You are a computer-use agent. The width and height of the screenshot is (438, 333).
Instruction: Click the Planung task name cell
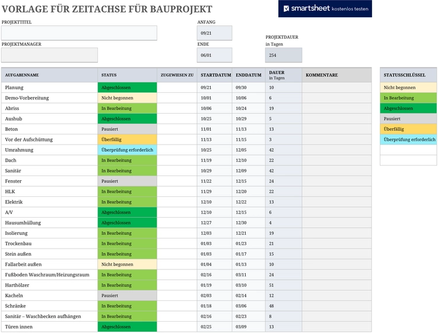tap(49, 87)
